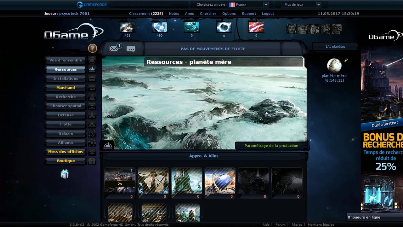The height and width of the screenshot is (227, 403).
Task: Click the fourth officer portrait icon
Action: pos(326,29)
